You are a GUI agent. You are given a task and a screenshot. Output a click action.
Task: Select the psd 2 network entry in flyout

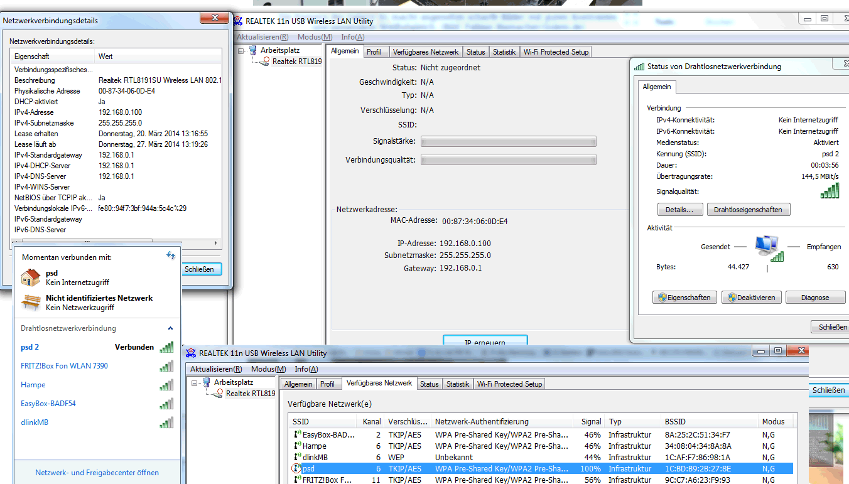click(97, 347)
